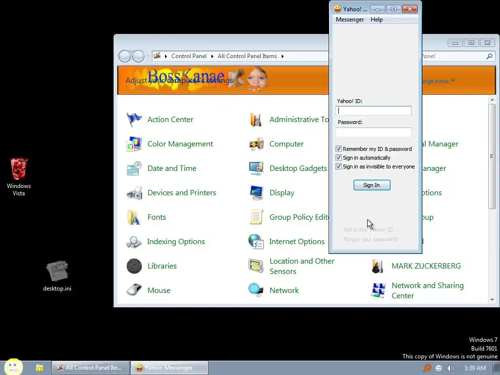The height and width of the screenshot is (375, 500).
Task: Uncheck Remember my ID & password
Action: (338, 148)
